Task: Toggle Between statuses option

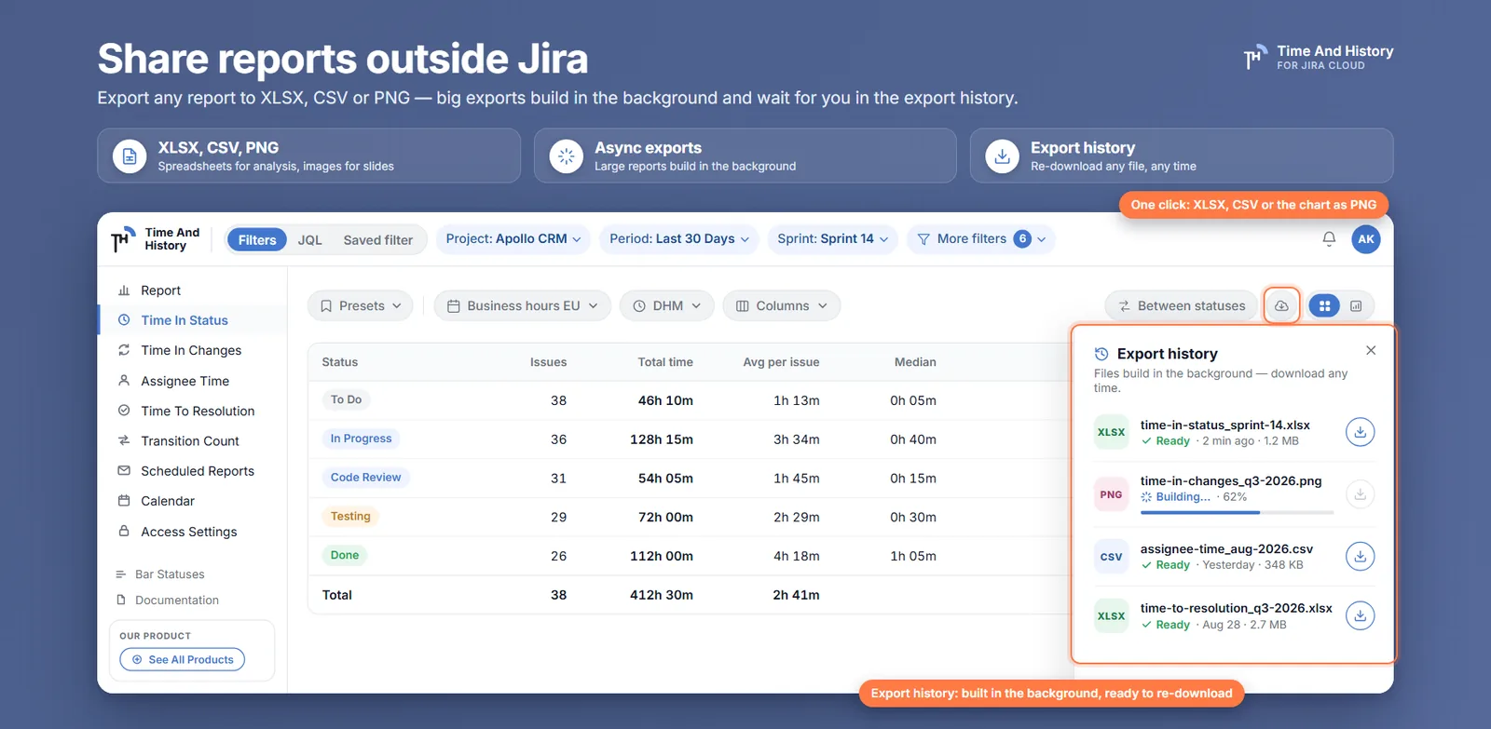Action: (x=1182, y=305)
